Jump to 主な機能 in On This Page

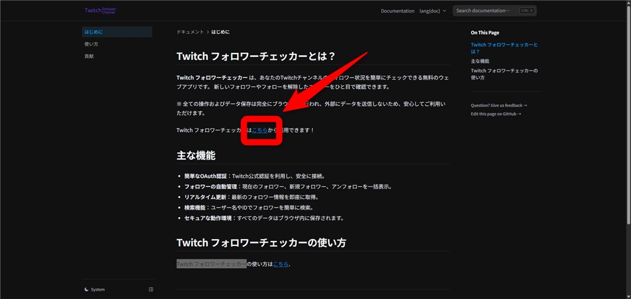[x=480, y=61]
